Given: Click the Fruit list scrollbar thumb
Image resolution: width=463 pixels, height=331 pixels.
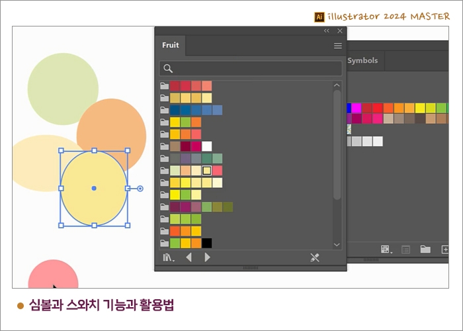Looking at the screenshot, I should pos(337,145).
